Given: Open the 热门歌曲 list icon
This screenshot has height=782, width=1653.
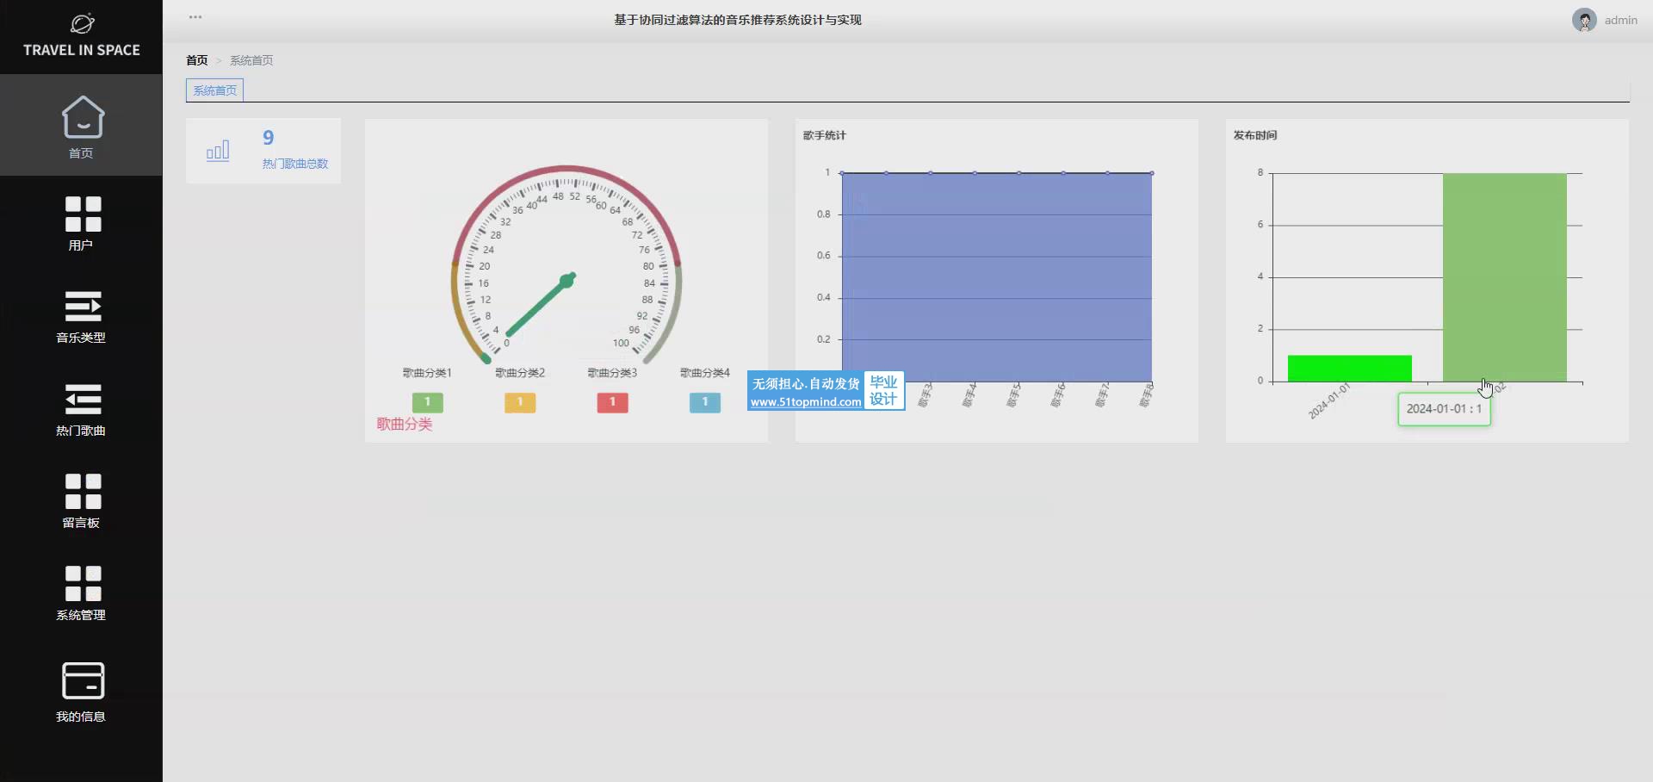Looking at the screenshot, I should click(x=83, y=399).
